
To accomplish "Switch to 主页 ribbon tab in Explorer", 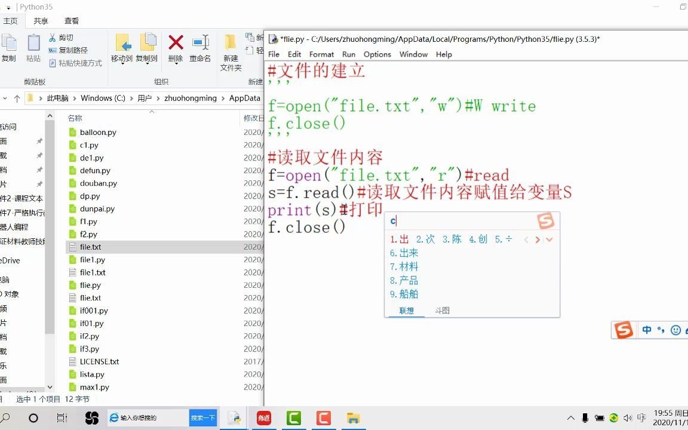I will (10, 21).
